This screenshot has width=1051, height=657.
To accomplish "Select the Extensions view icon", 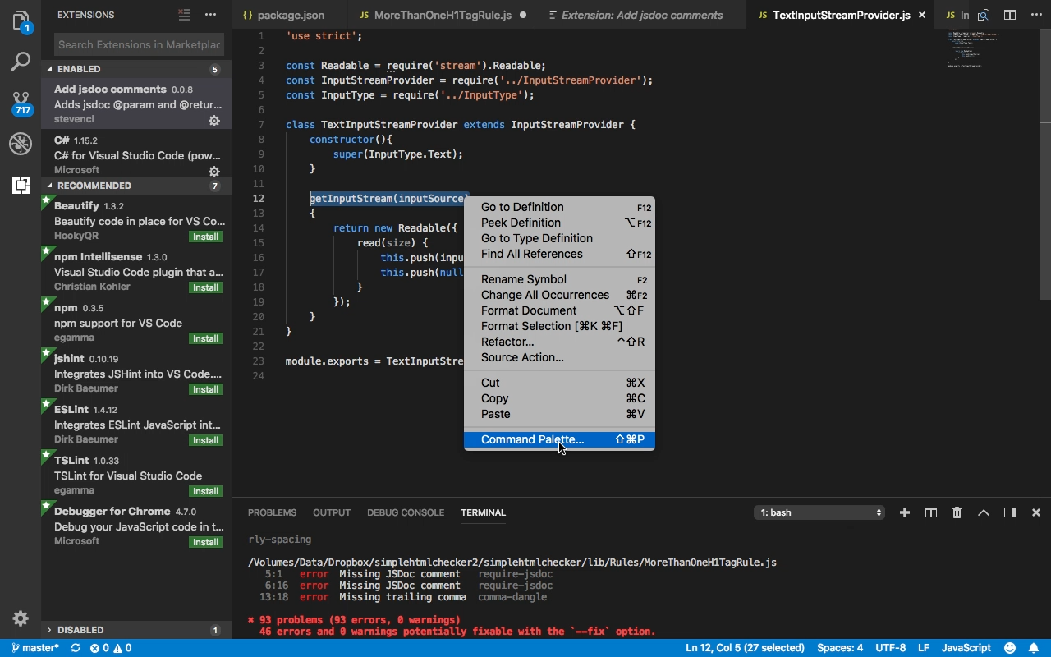I will (x=21, y=185).
